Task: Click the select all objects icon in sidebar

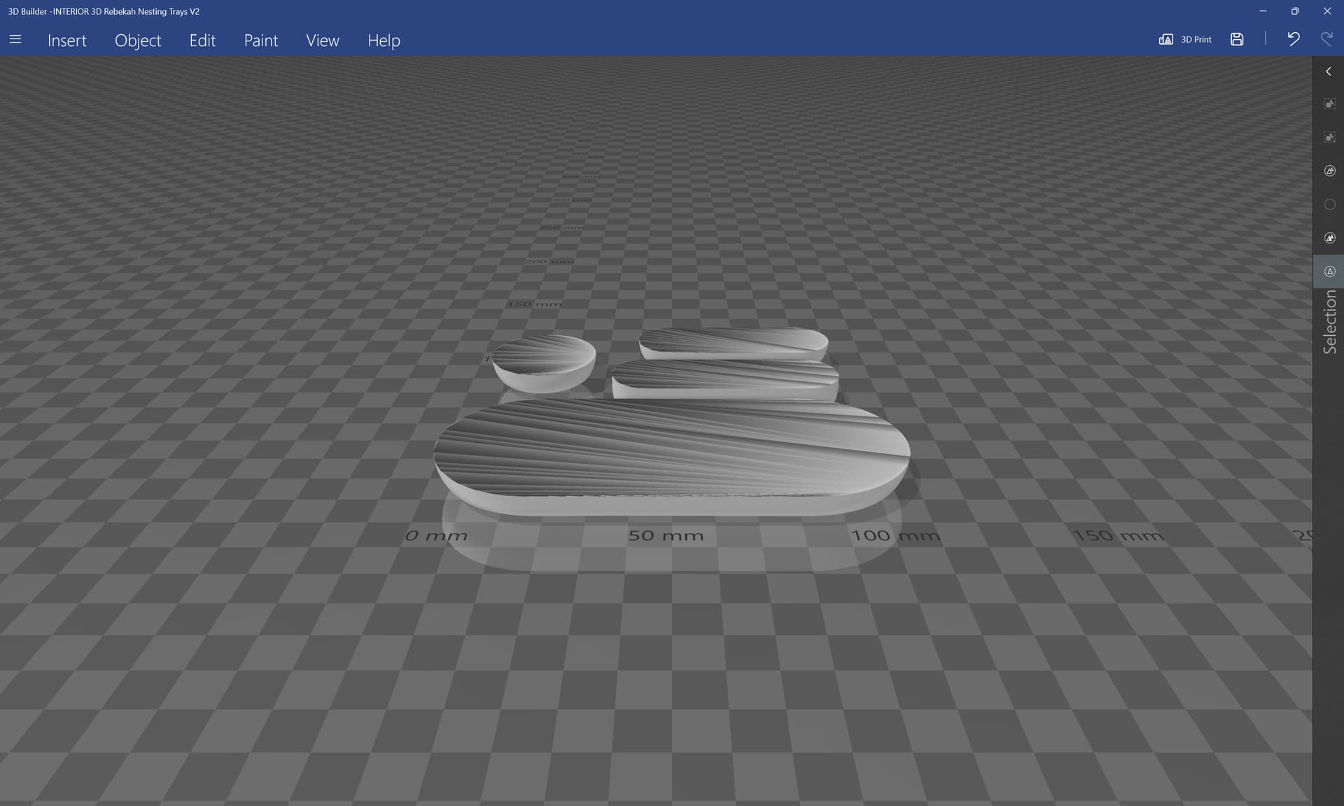Action: [1329, 104]
